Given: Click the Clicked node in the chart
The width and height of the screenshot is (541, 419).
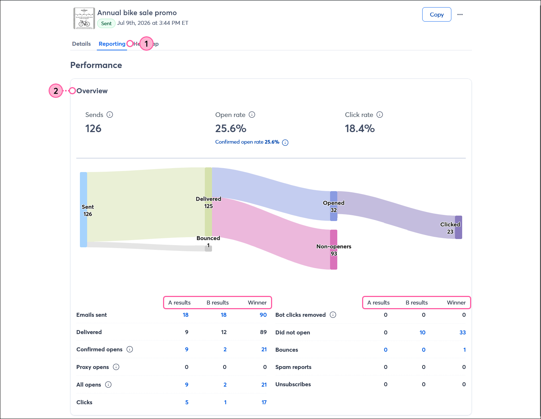Looking at the screenshot, I should (x=459, y=227).
